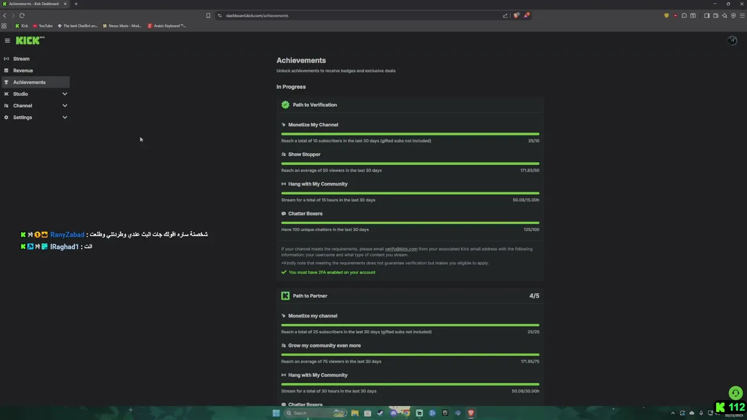Go back in the browser
This screenshot has width=747, height=420.
(x=5, y=16)
